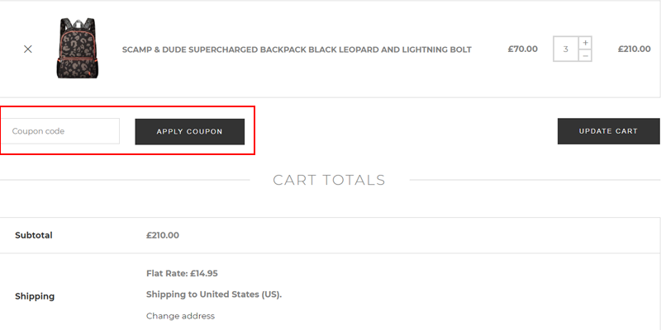This screenshot has height=330, width=661.
Task: Increase quantity with the plus button
Action: click(x=585, y=42)
